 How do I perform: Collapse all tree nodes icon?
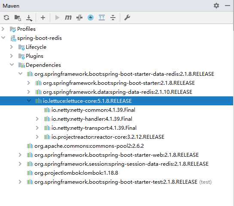pyautogui.click(x=113, y=18)
